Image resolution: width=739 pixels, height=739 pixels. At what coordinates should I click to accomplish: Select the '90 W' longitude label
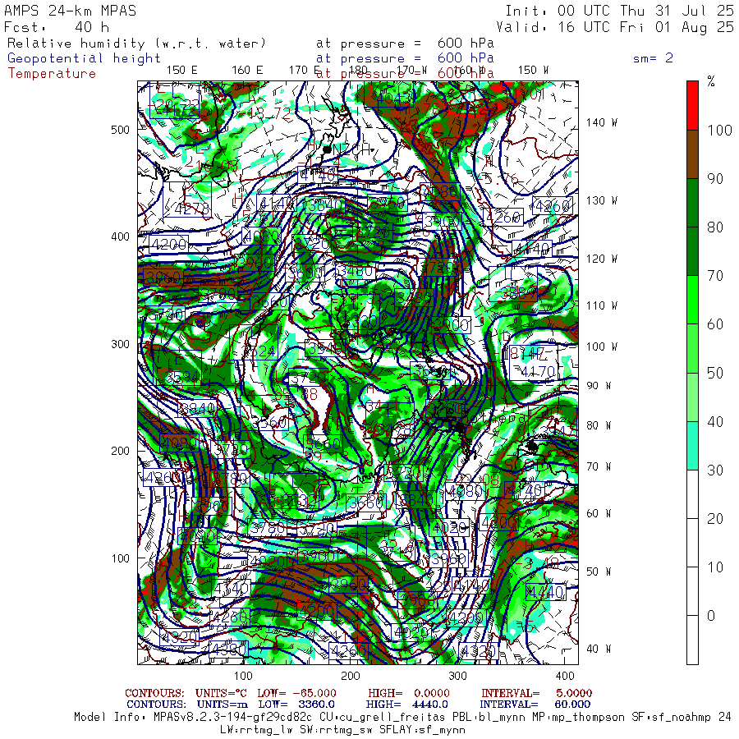pyautogui.click(x=599, y=386)
